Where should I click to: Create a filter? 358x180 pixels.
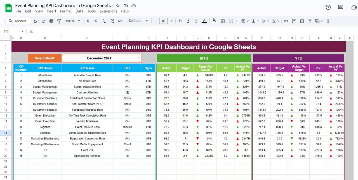click(310, 21)
